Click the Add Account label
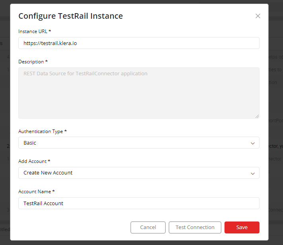The height and width of the screenshot is (245, 283). tap(34, 161)
